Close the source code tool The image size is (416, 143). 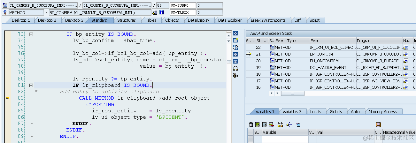(x=235, y=34)
